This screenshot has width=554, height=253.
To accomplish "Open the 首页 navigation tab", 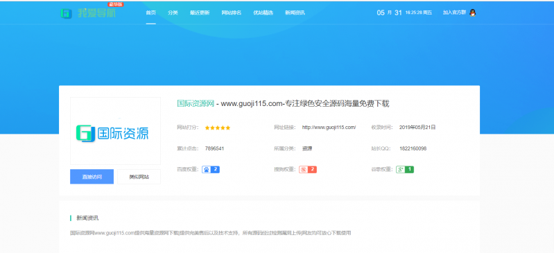I will click(151, 12).
